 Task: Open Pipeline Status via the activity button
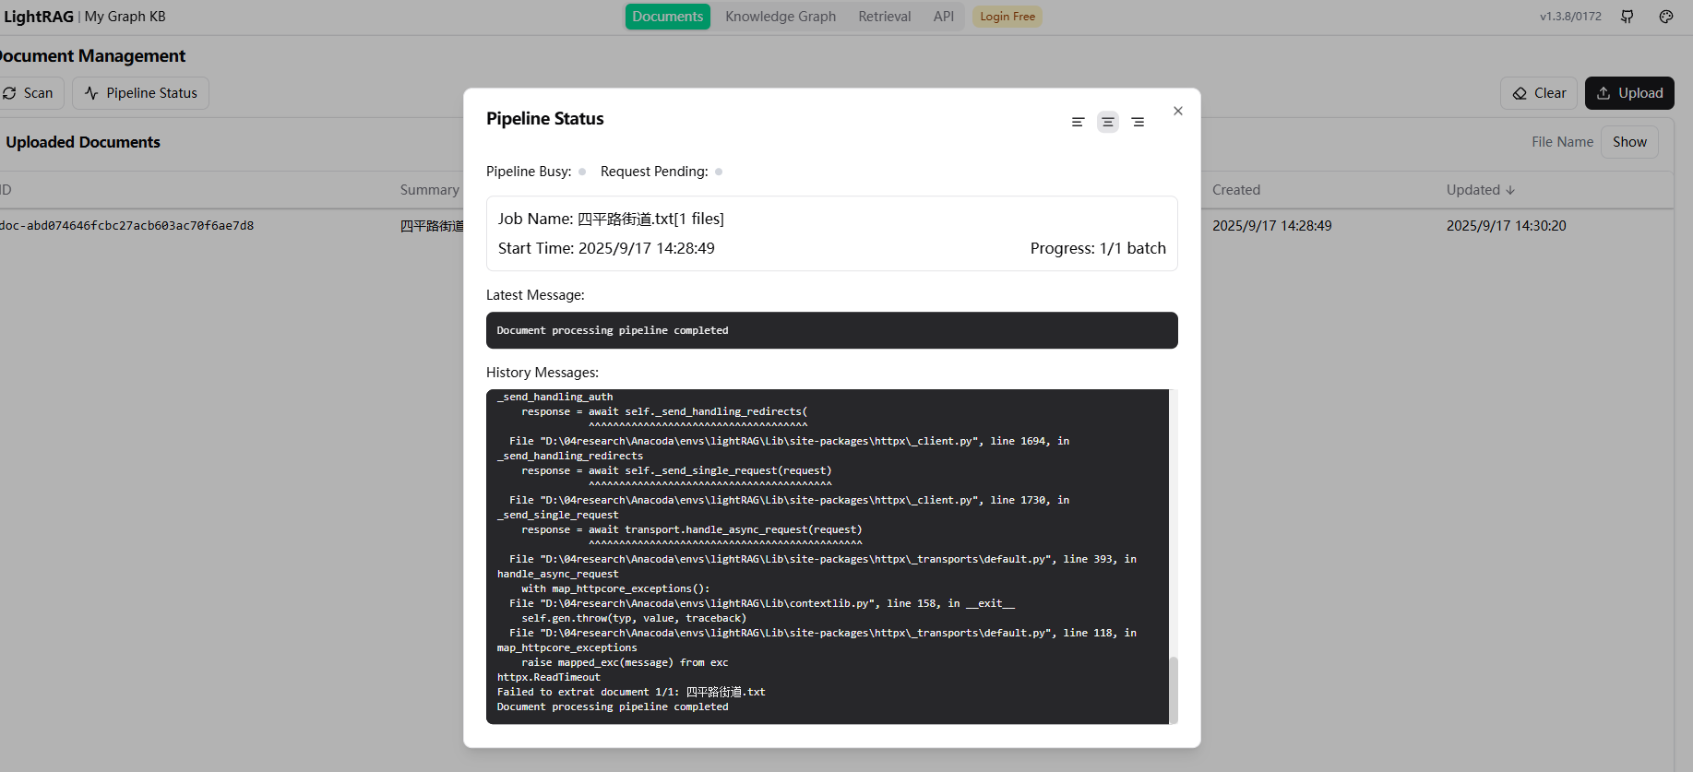141,93
